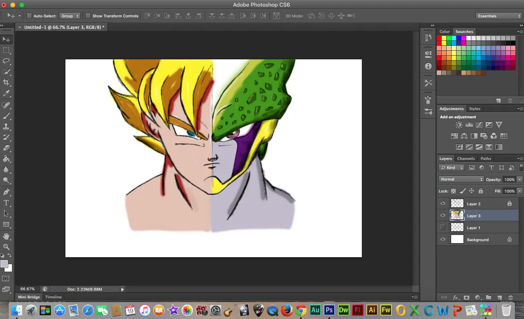
Task: Select the Eraser tool
Action: tap(6, 148)
